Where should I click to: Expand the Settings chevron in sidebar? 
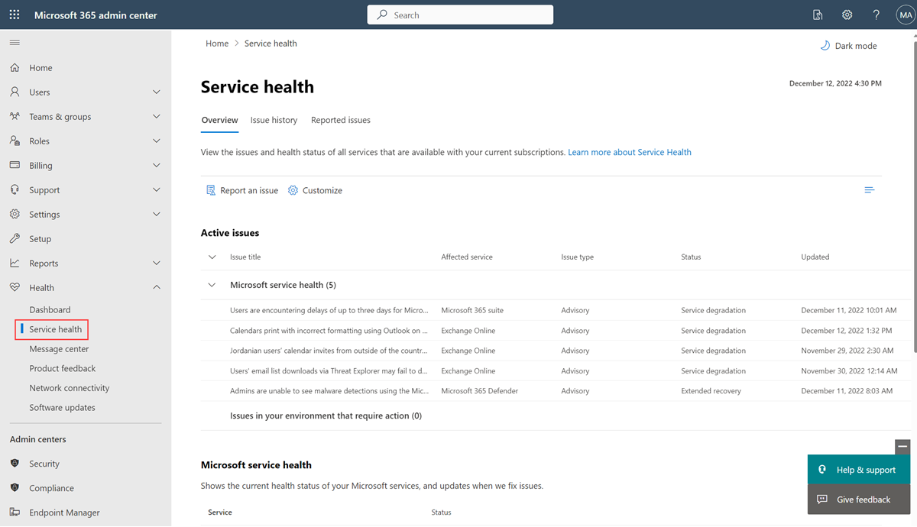(157, 215)
